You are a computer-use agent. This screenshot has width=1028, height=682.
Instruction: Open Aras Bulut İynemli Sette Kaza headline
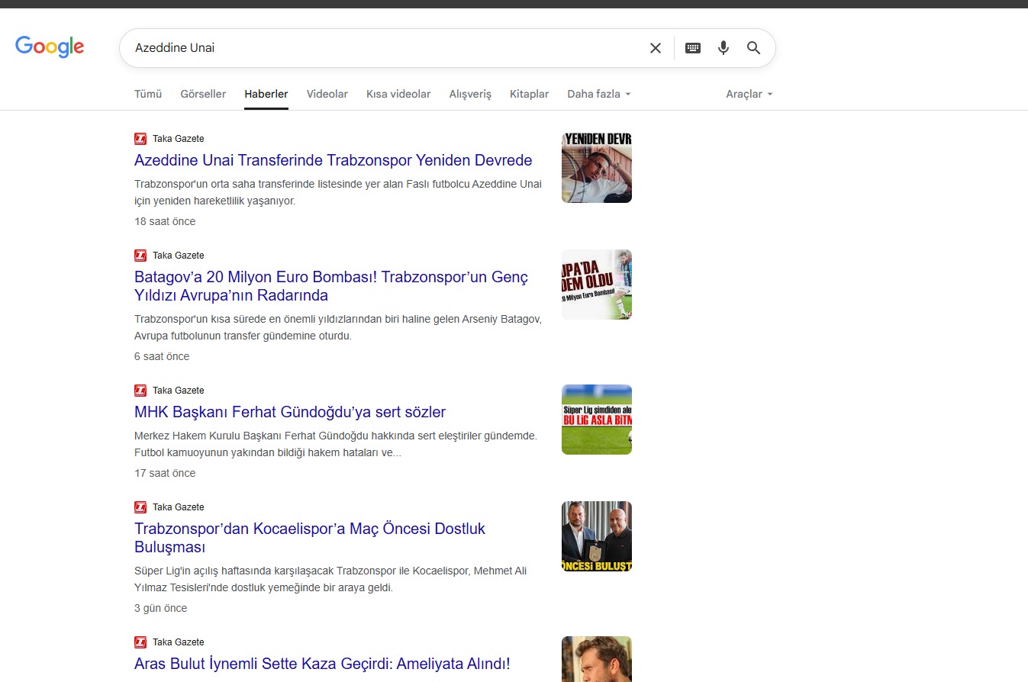(x=322, y=664)
